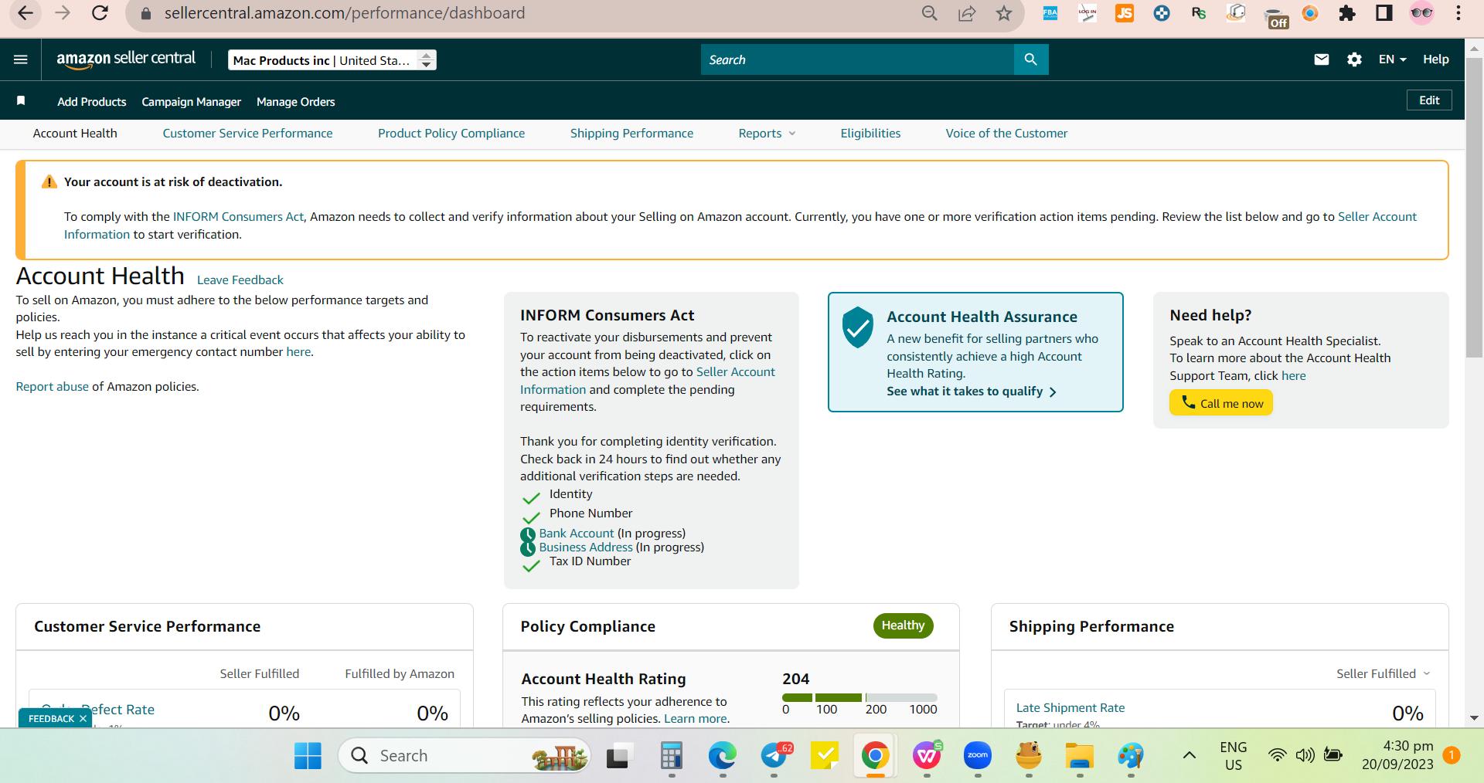
Task: Open the Seller Fulfilled dropdown in Shipping Performance
Action: pyautogui.click(x=1384, y=674)
